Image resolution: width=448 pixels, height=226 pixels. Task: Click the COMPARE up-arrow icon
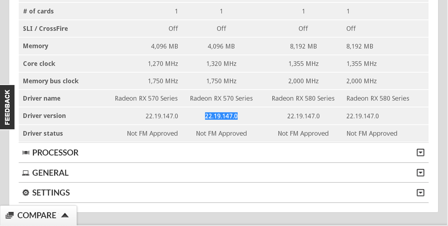coord(65,215)
